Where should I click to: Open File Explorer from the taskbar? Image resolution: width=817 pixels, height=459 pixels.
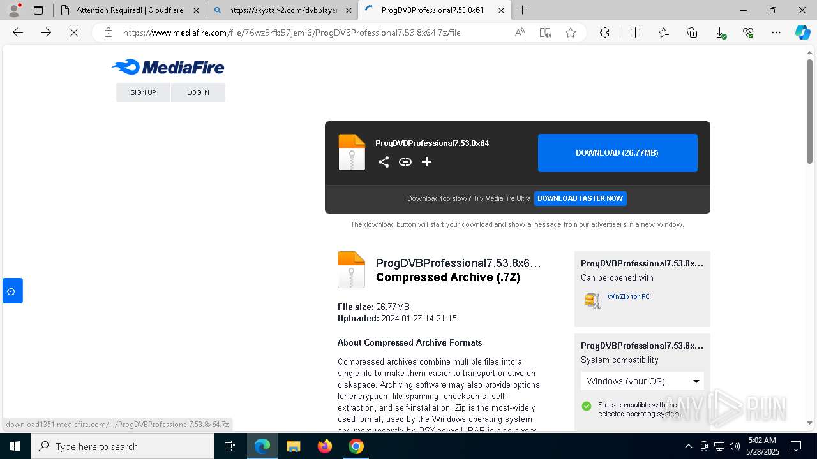293,446
